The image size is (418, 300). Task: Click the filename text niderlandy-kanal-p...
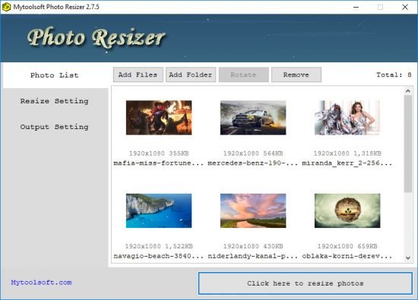tap(253, 256)
